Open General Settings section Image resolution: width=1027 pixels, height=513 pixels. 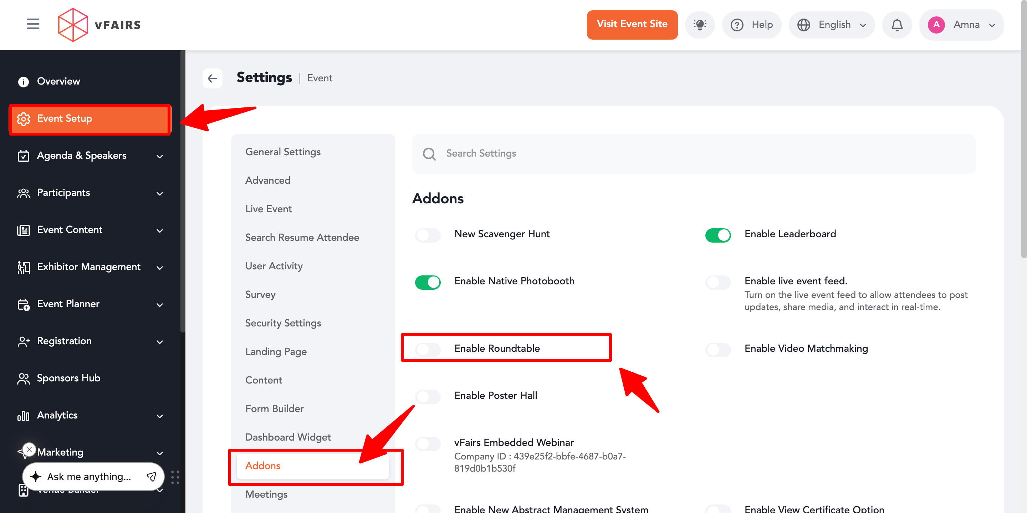click(283, 152)
